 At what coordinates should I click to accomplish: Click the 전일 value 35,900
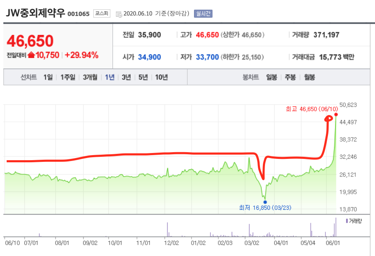tap(149, 35)
